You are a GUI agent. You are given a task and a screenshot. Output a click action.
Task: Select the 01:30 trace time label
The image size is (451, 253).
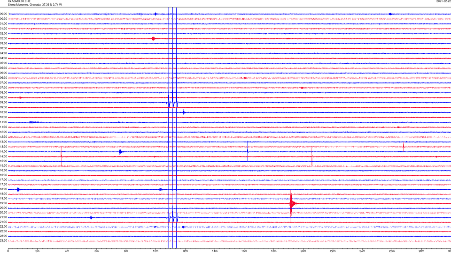click(x=3, y=29)
